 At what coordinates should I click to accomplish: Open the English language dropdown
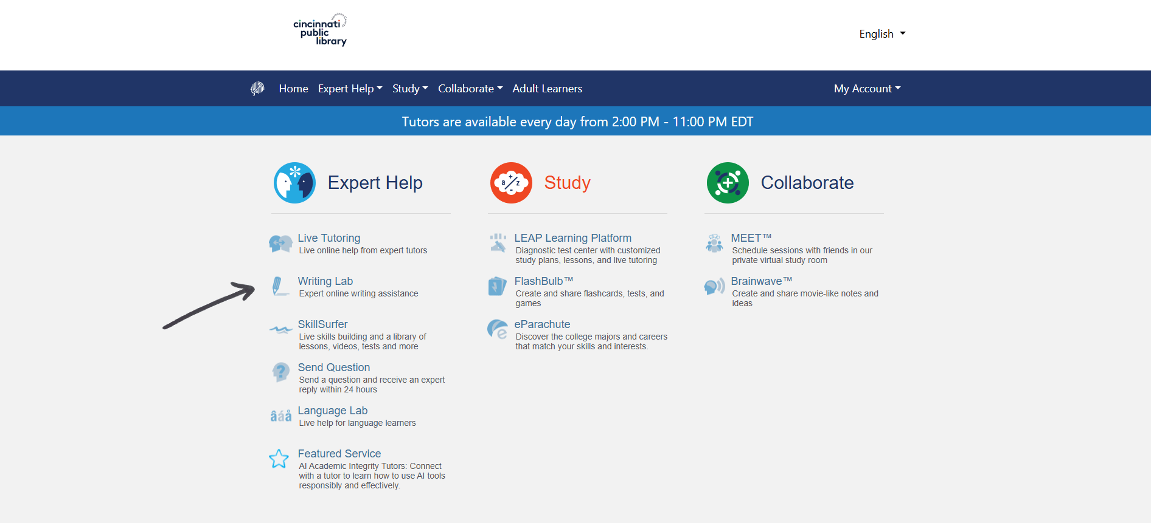coord(882,34)
